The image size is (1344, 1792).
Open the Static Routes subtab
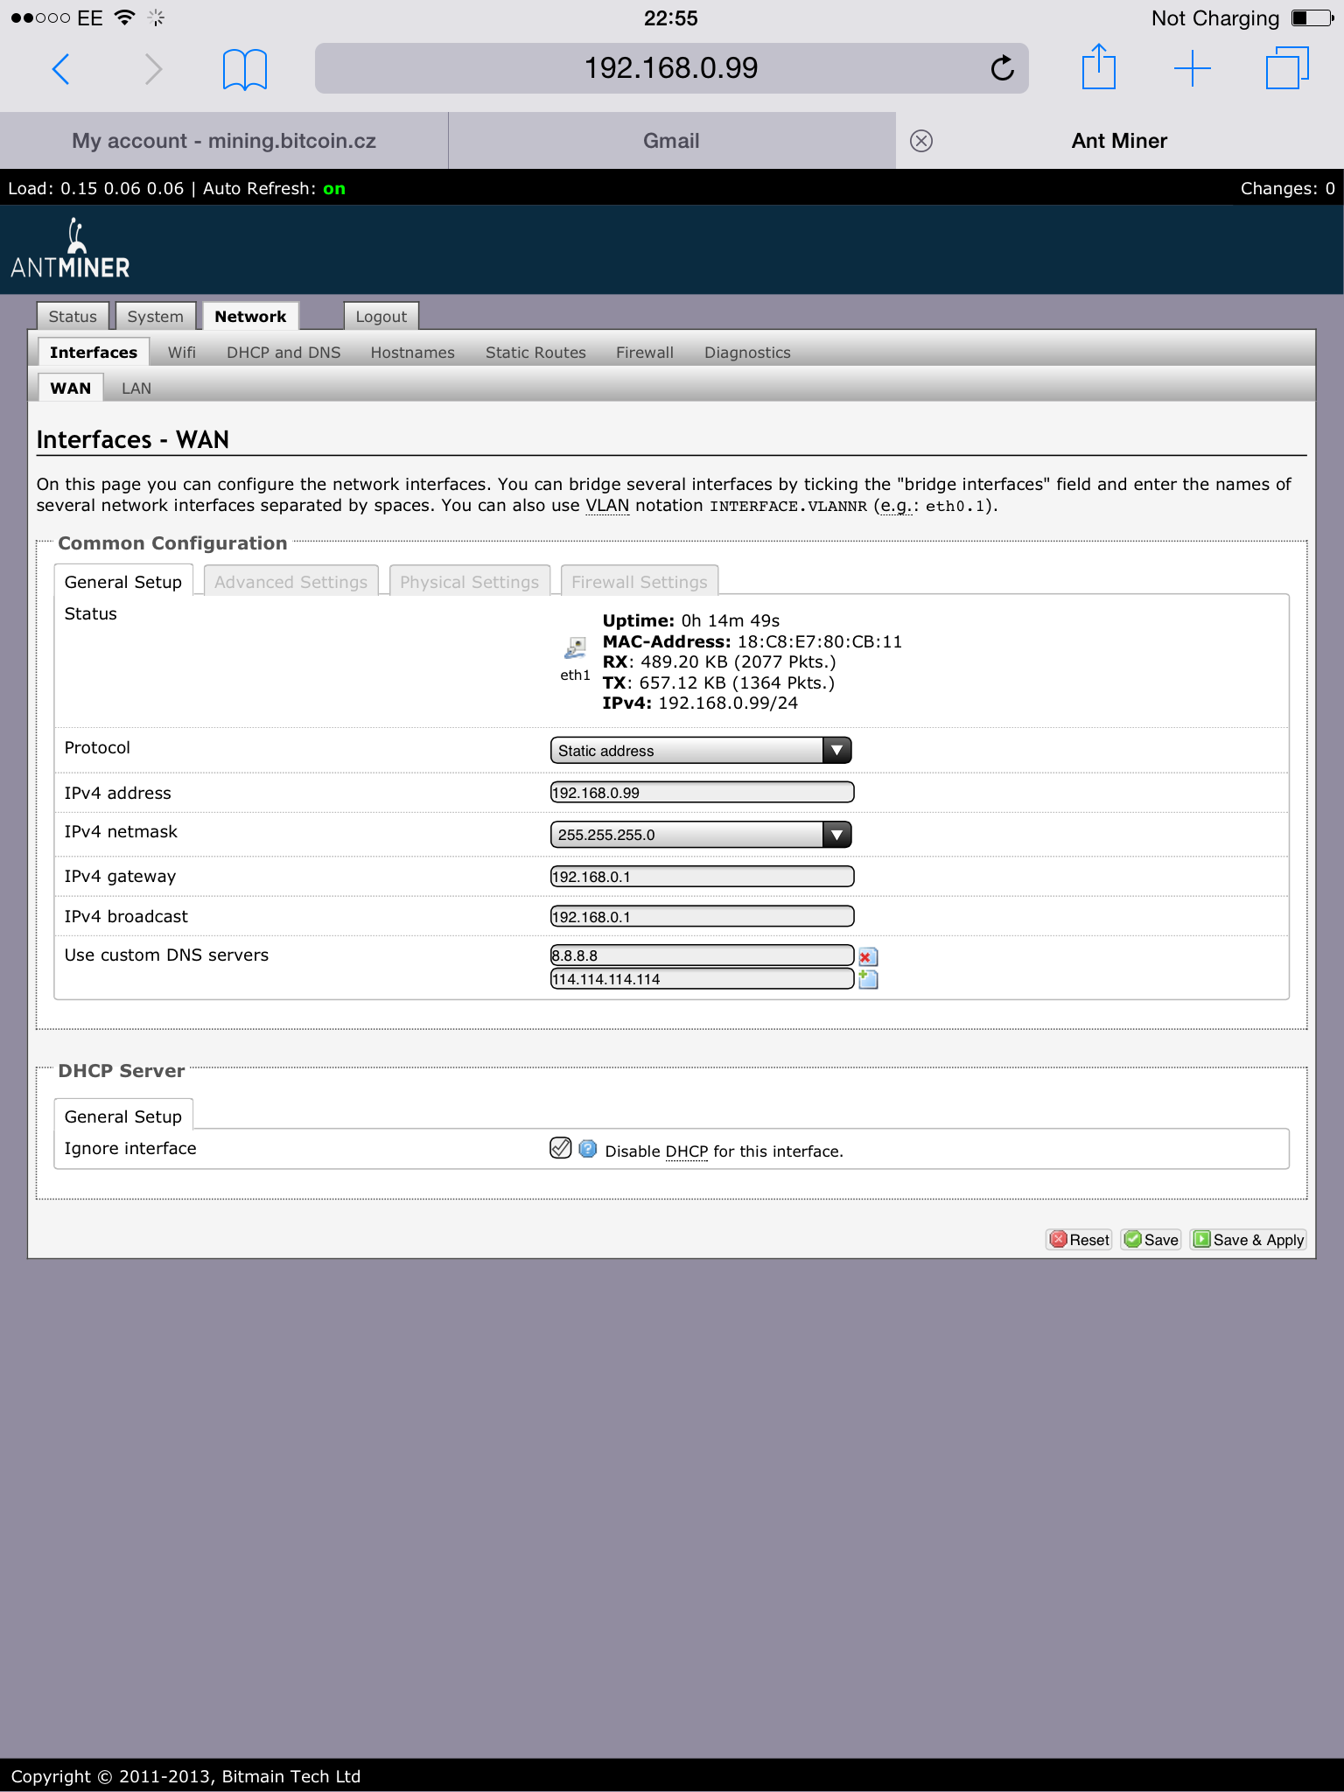coord(535,352)
